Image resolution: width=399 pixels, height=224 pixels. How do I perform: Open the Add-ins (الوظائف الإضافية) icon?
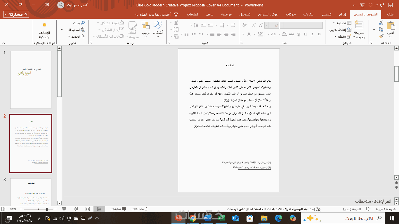tap(44, 25)
